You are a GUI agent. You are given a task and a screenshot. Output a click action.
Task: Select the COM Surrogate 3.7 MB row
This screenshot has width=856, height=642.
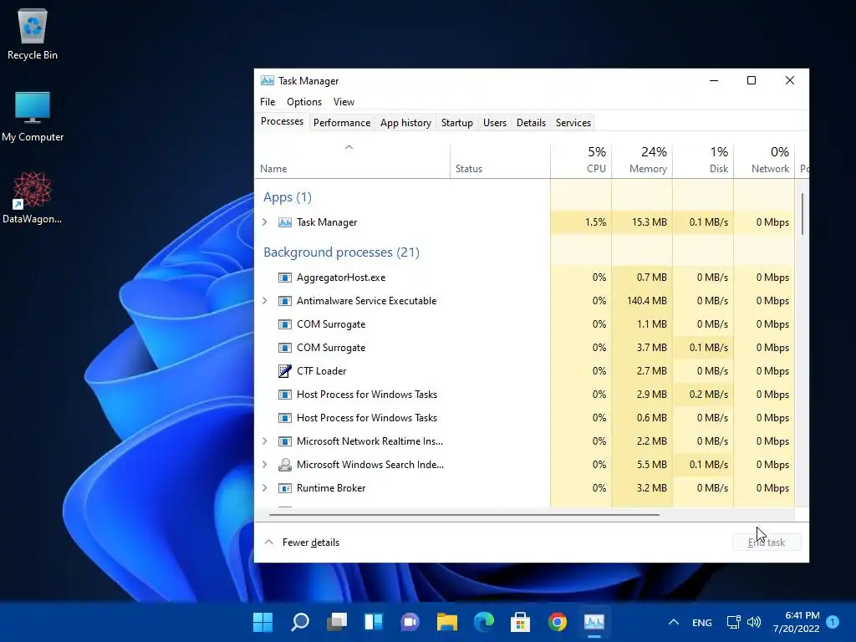click(x=525, y=348)
